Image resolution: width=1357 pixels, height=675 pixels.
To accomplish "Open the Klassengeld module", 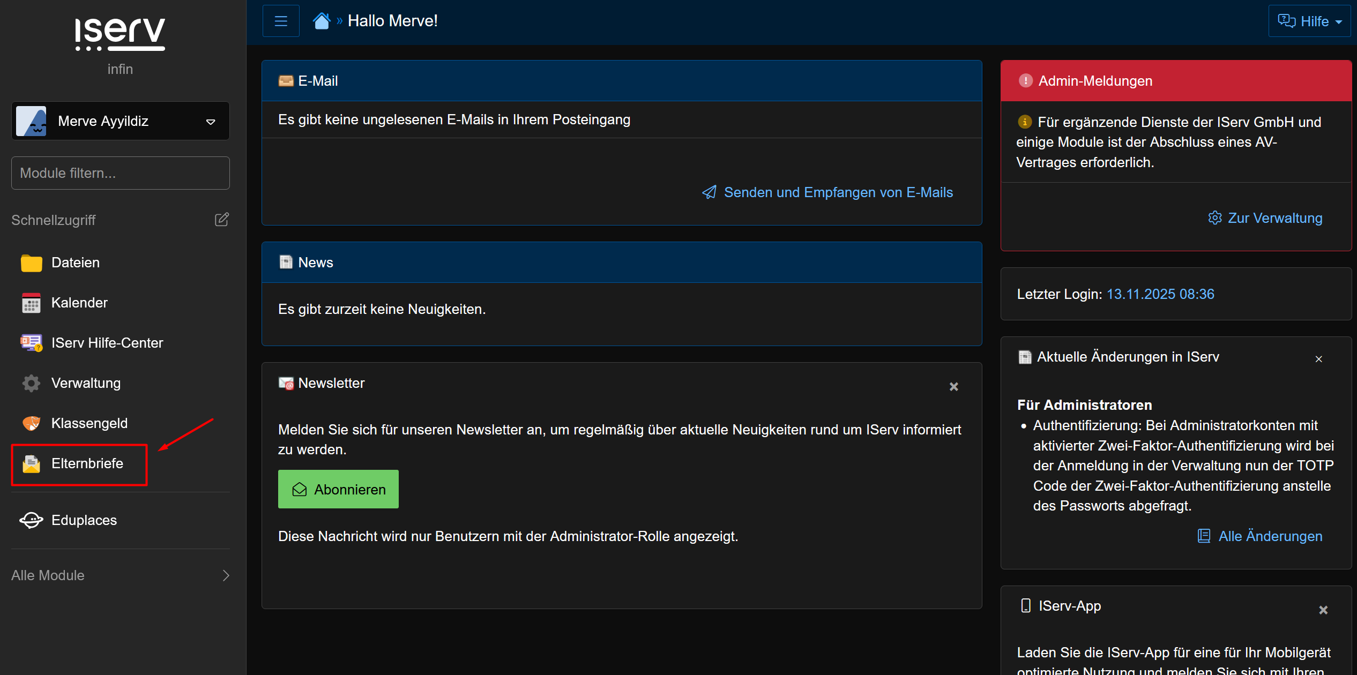I will tap(89, 423).
